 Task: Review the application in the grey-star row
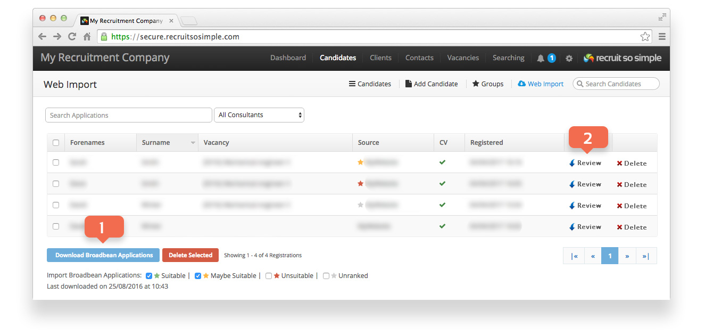585,206
